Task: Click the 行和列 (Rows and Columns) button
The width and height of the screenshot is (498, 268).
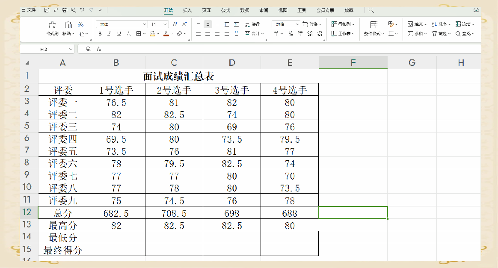Action: coord(343,24)
